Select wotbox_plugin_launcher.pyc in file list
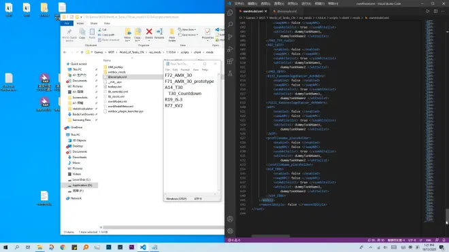Screen dimensions: 449x252 point(126,111)
